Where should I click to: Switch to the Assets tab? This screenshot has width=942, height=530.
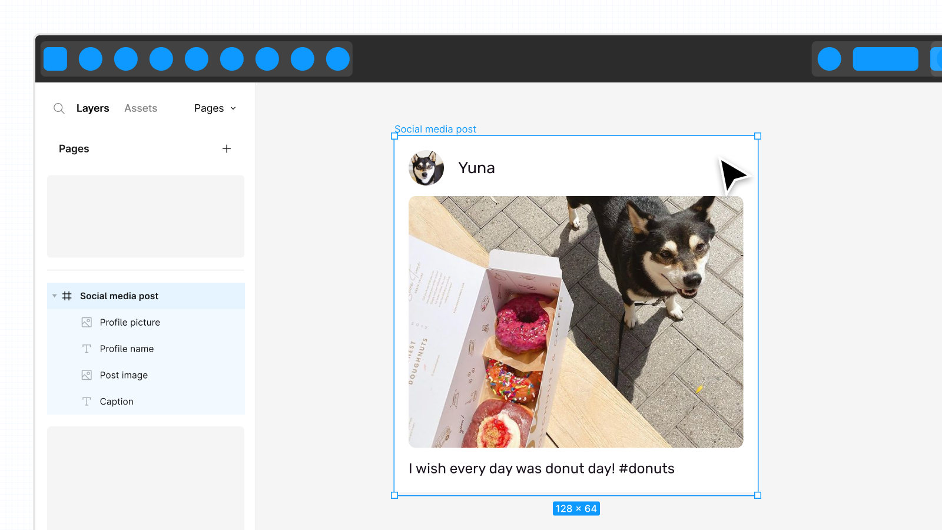pyautogui.click(x=141, y=108)
